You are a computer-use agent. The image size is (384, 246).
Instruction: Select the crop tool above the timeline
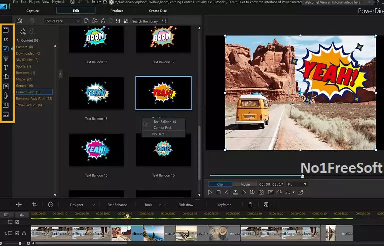pyautogui.click(x=35, y=205)
